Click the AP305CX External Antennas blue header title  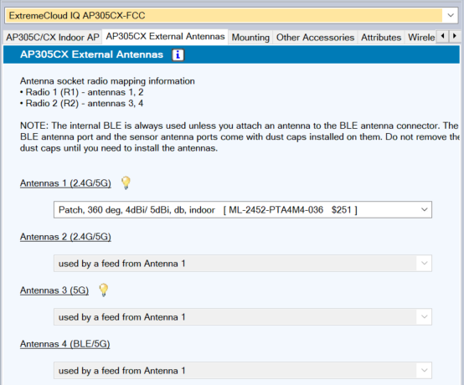pos(92,54)
